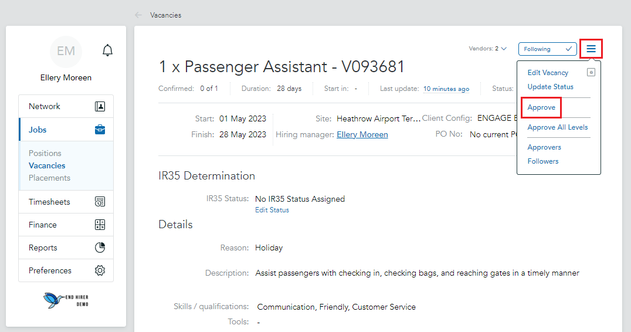The image size is (631, 332).
Task: Click the '10 minutes ago' last update link
Action: pyautogui.click(x=446, y=89)
